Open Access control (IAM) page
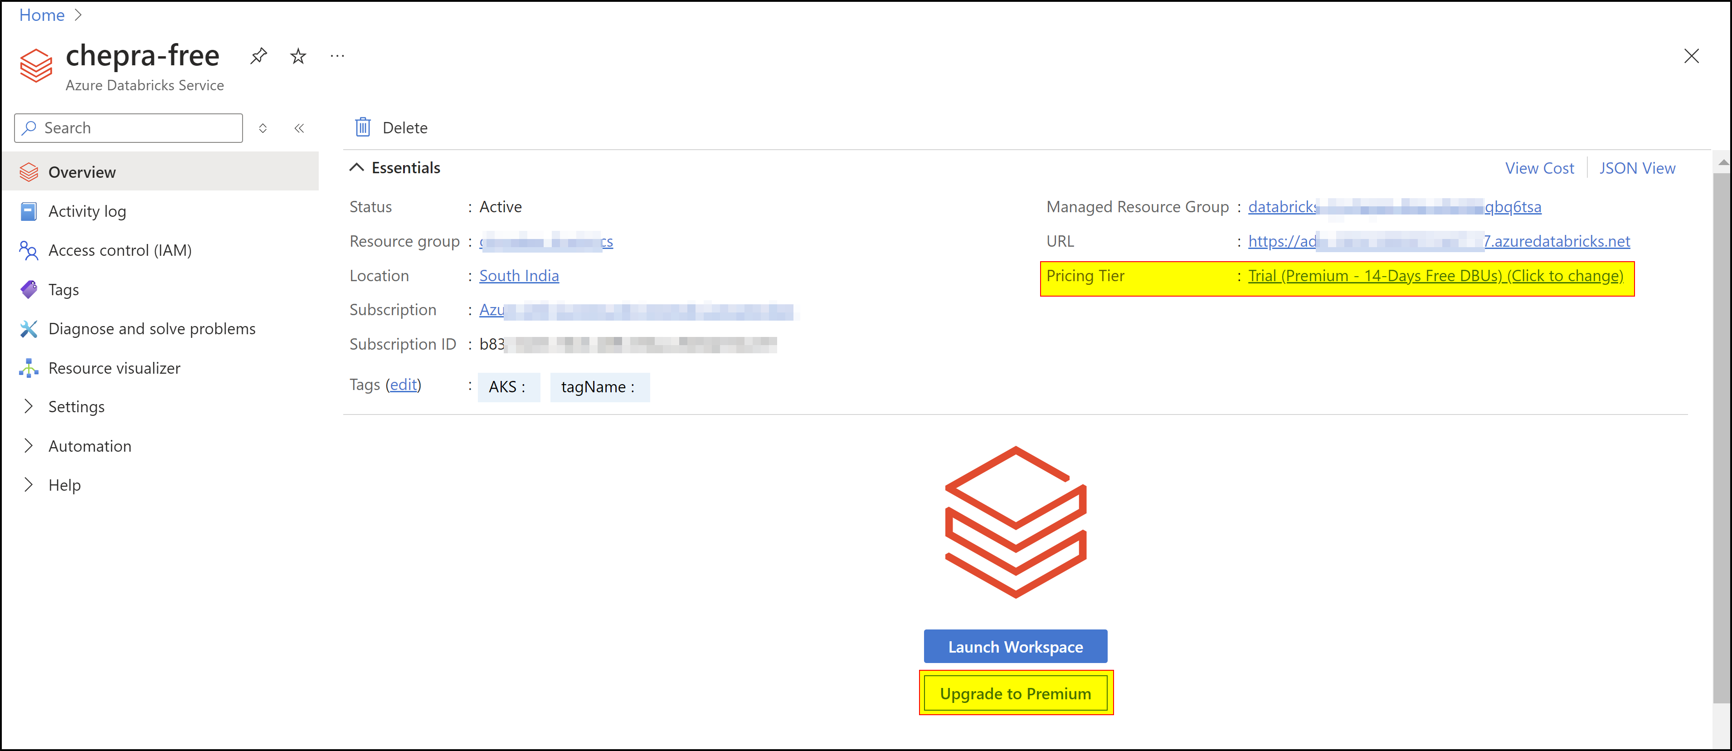 coord(120,250)
